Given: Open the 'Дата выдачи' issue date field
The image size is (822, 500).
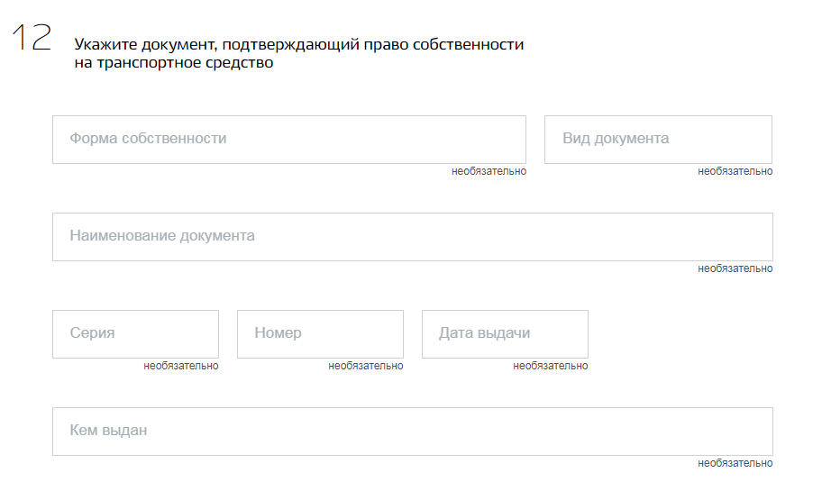Looking at the screenshot, I should pyautogui.click(x=505, y=334).
